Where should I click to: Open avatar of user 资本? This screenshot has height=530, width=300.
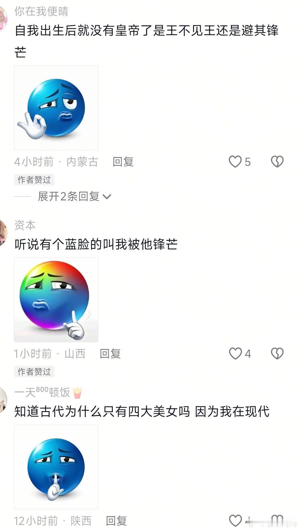click(3, 233)
